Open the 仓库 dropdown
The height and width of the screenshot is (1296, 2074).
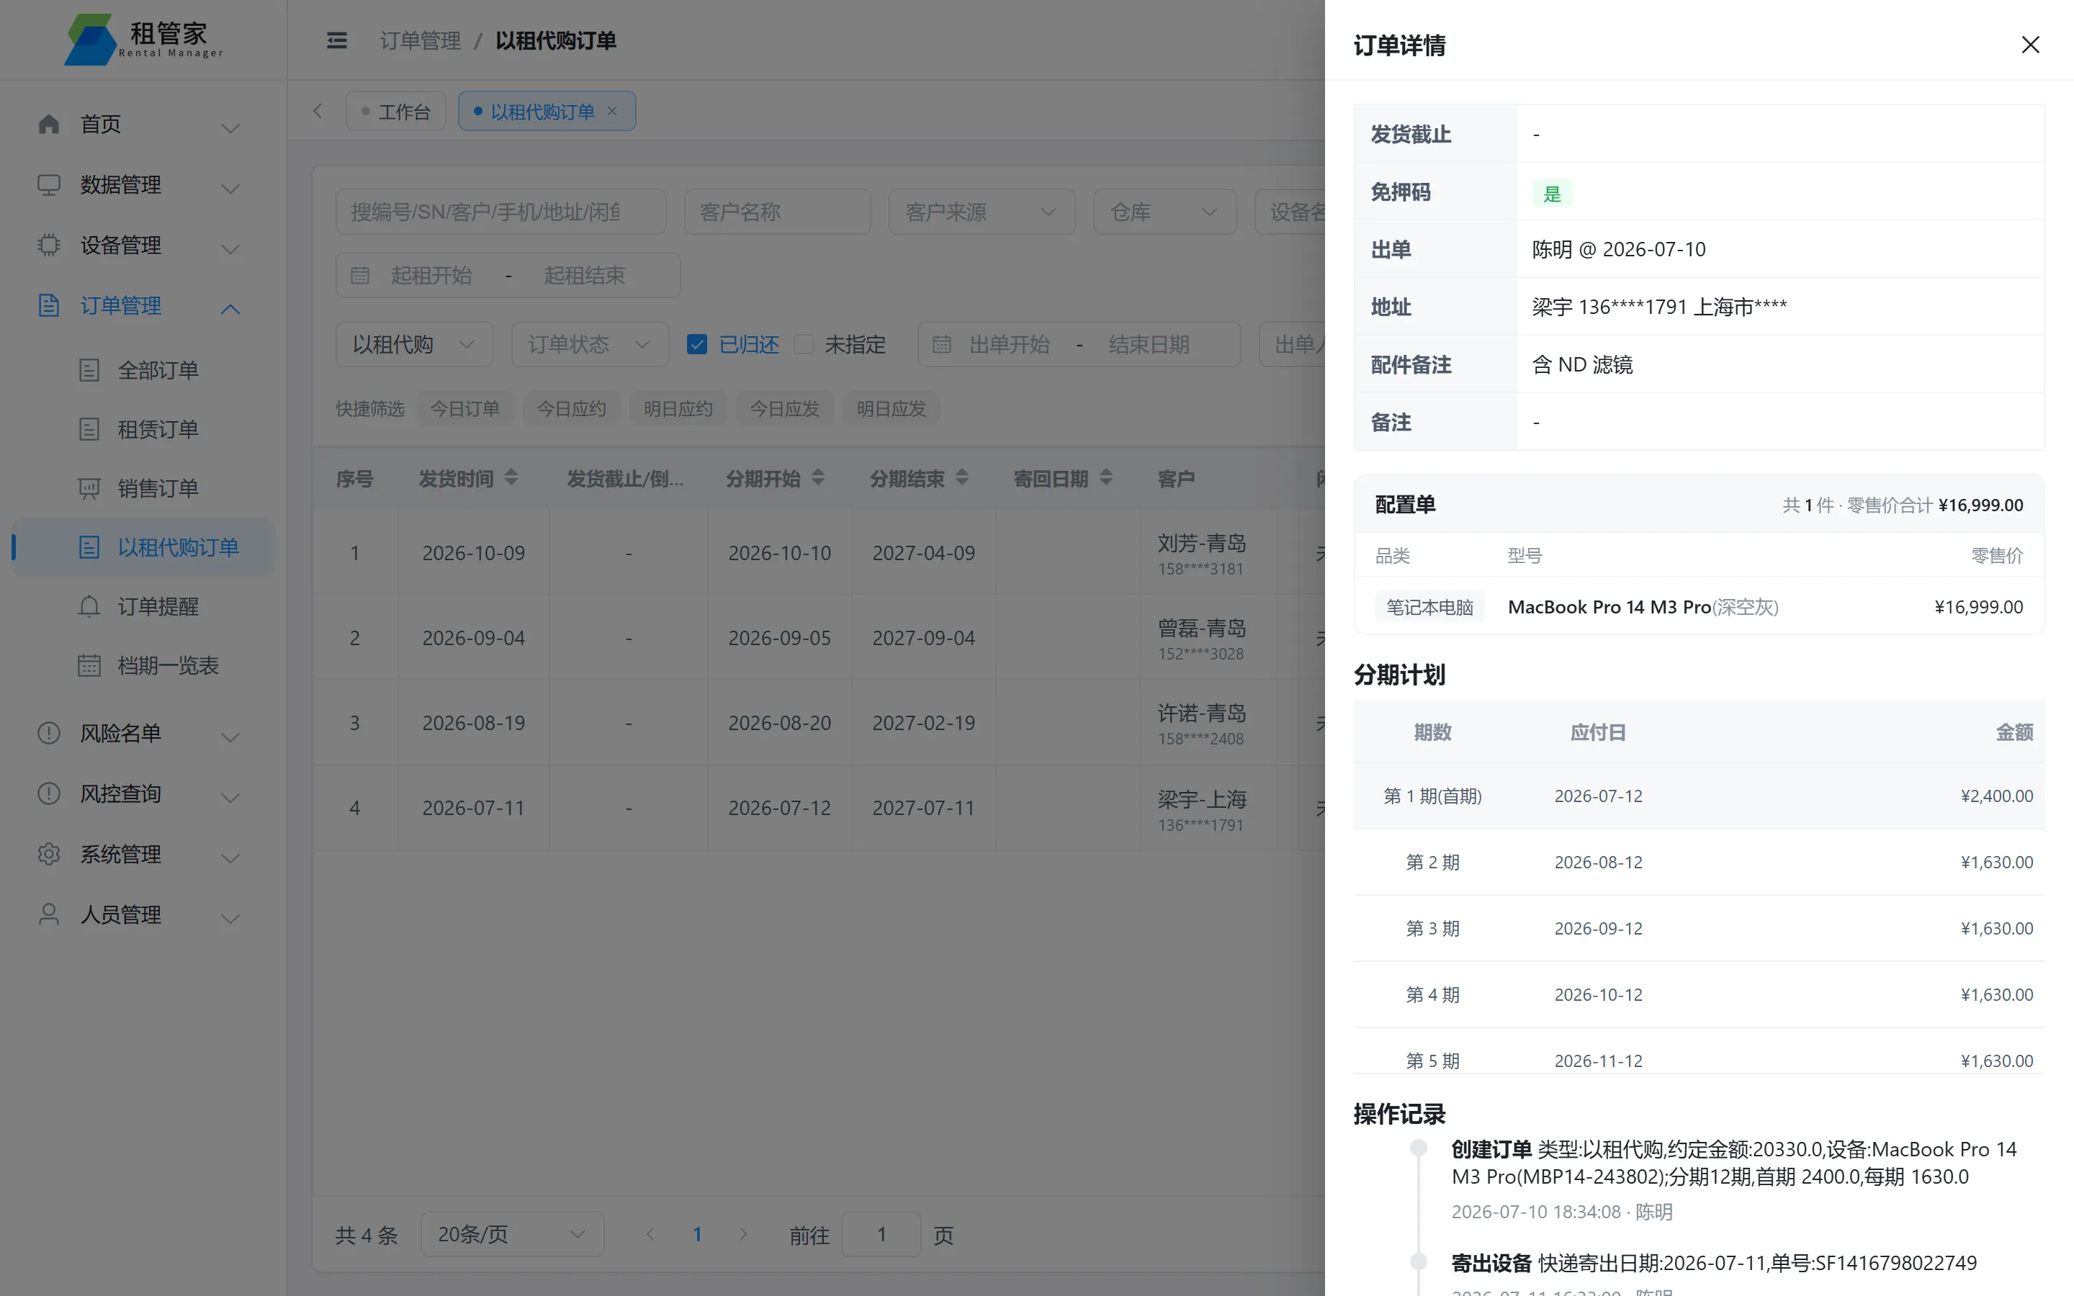pyautogui.click(x=1164, y=212)
